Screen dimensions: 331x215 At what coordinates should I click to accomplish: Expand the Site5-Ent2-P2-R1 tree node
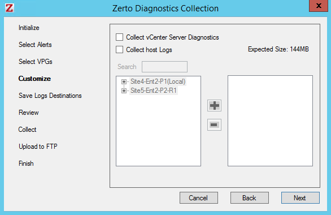click(x=124, y=91)
